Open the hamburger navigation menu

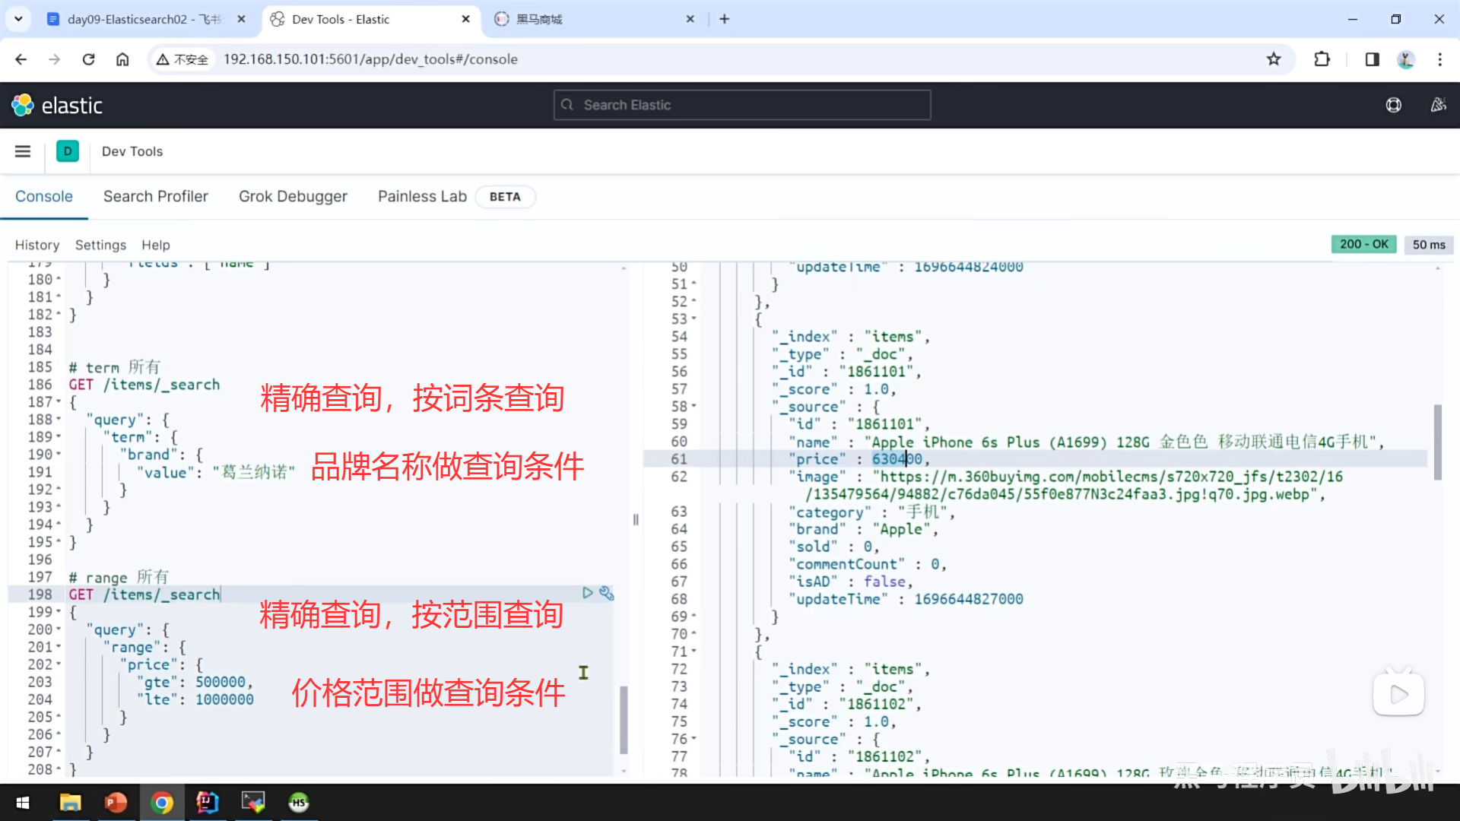pyautogui.click(x=23, y=151)
